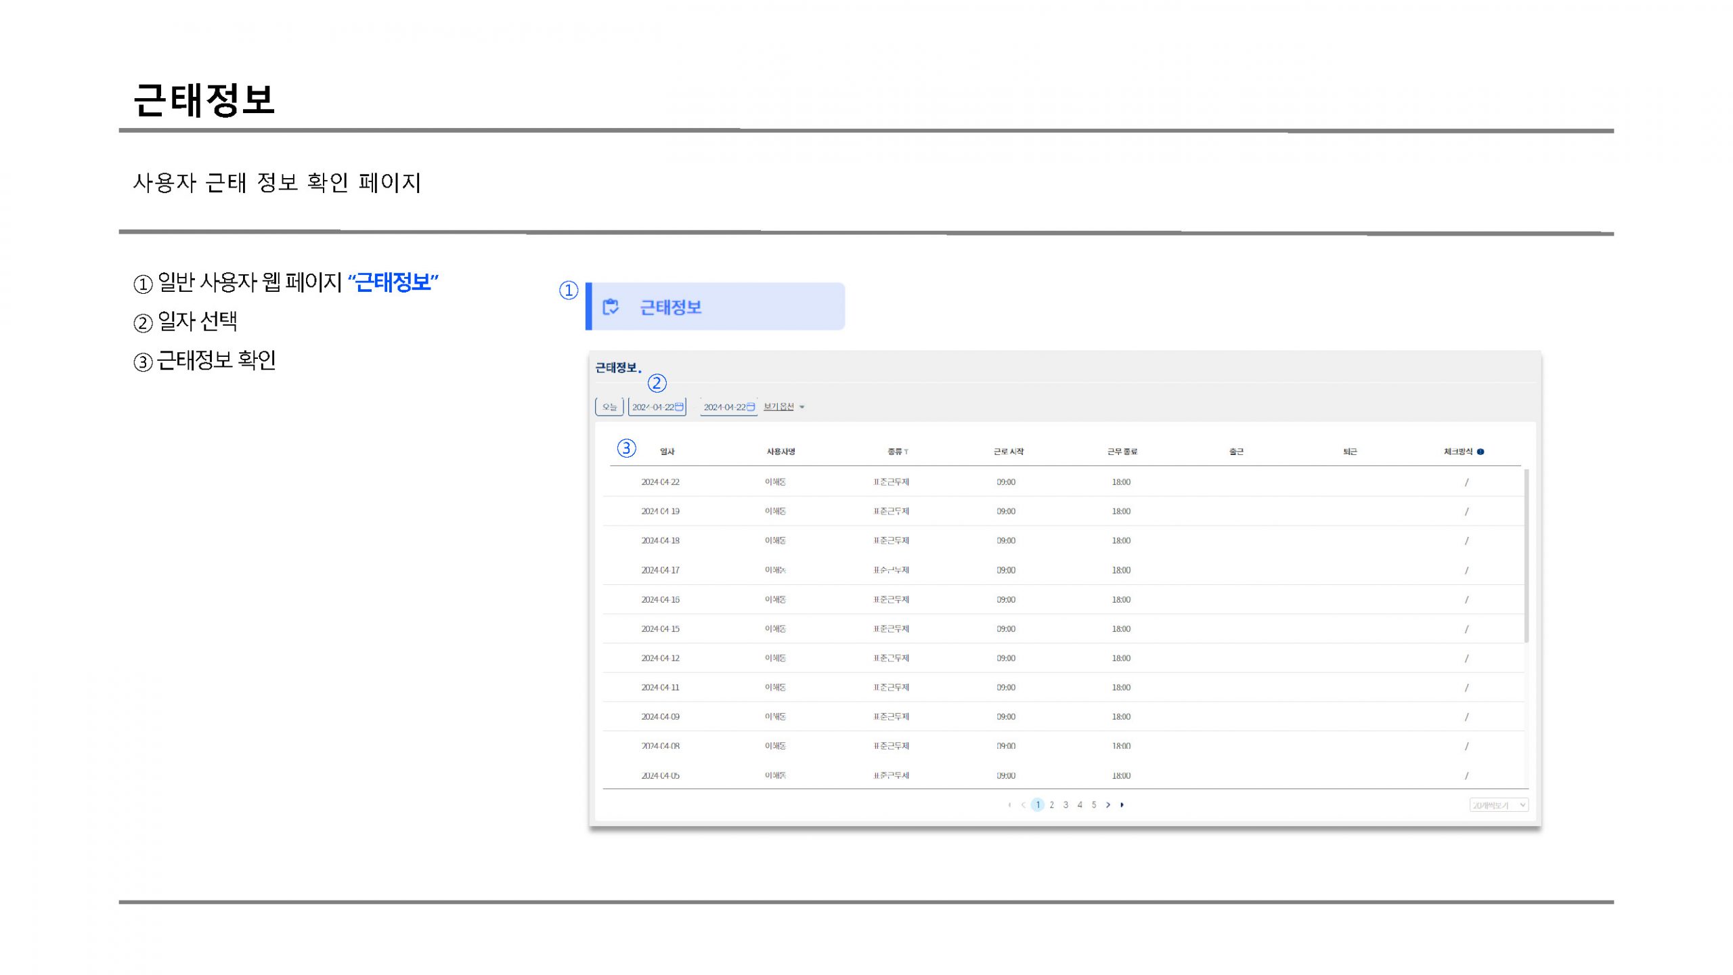Jump to the last page arrow
The width and height of the screenshot is (1733, 975).
pyautogui.click(x=1122, y=805)
